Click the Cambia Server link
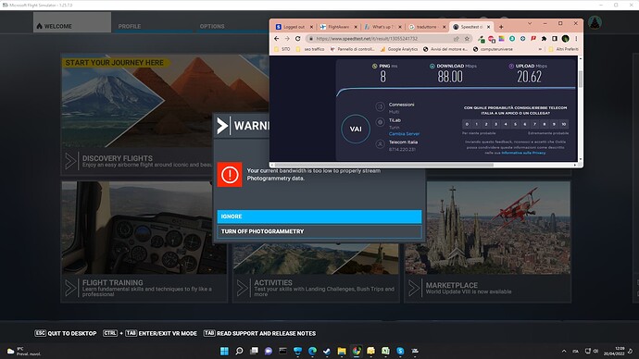 coord(404,134)
